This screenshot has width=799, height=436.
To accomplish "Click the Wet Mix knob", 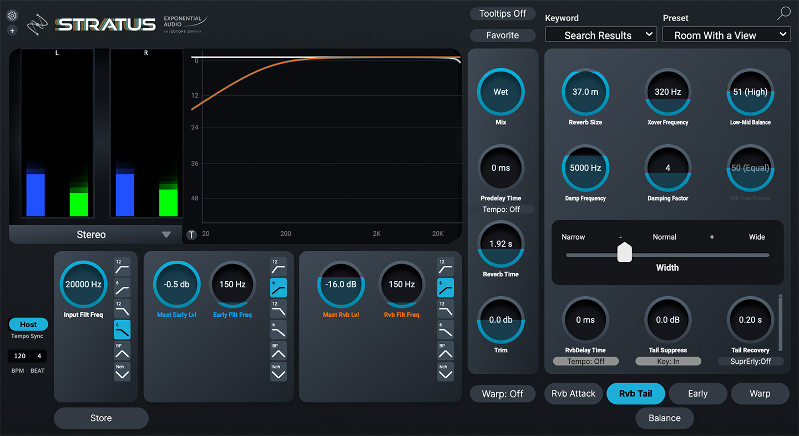I will pos(500,92).
